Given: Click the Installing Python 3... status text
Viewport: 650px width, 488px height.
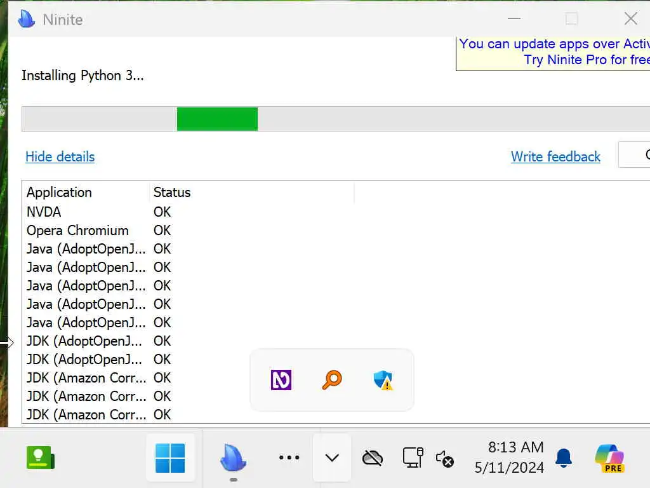Looking at the screenshot, I should (83, 76).
